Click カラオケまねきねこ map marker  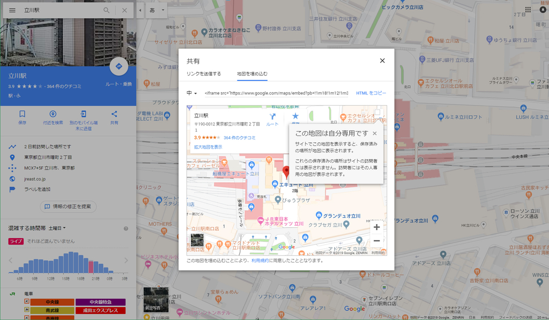pos(204,33)
